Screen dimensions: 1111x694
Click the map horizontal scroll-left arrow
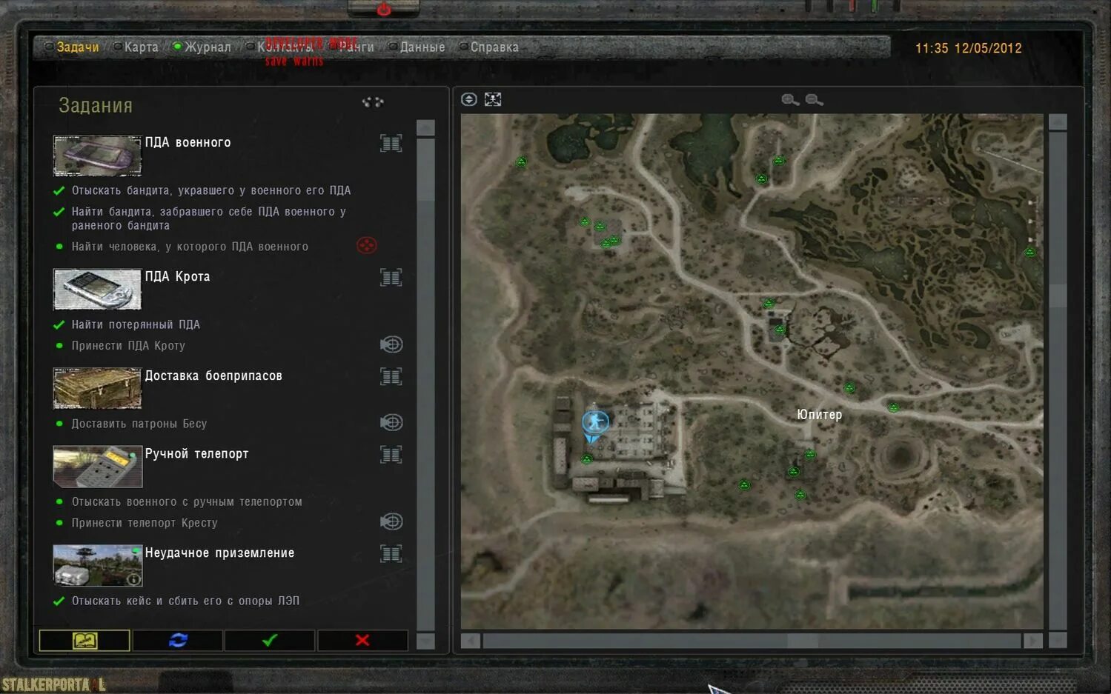[x=470, y=641]
